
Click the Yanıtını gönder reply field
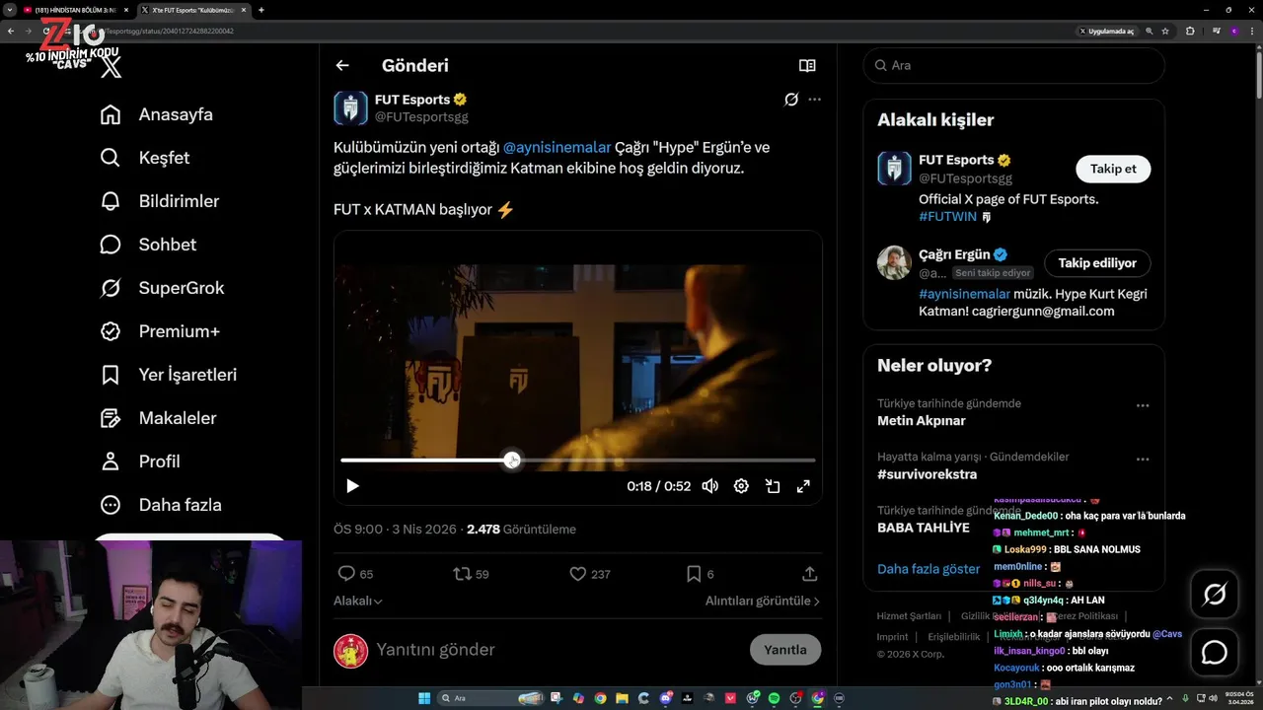(x=557, y=650)
